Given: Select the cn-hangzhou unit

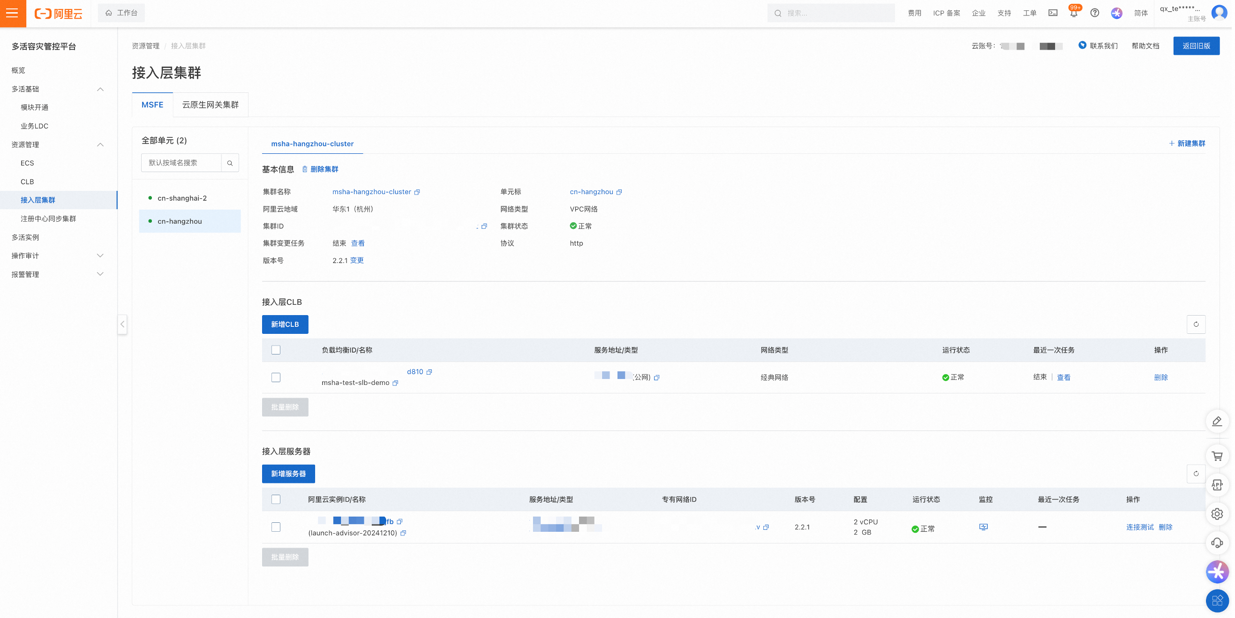Looking at the screenshot, I should tap(190, 221).
